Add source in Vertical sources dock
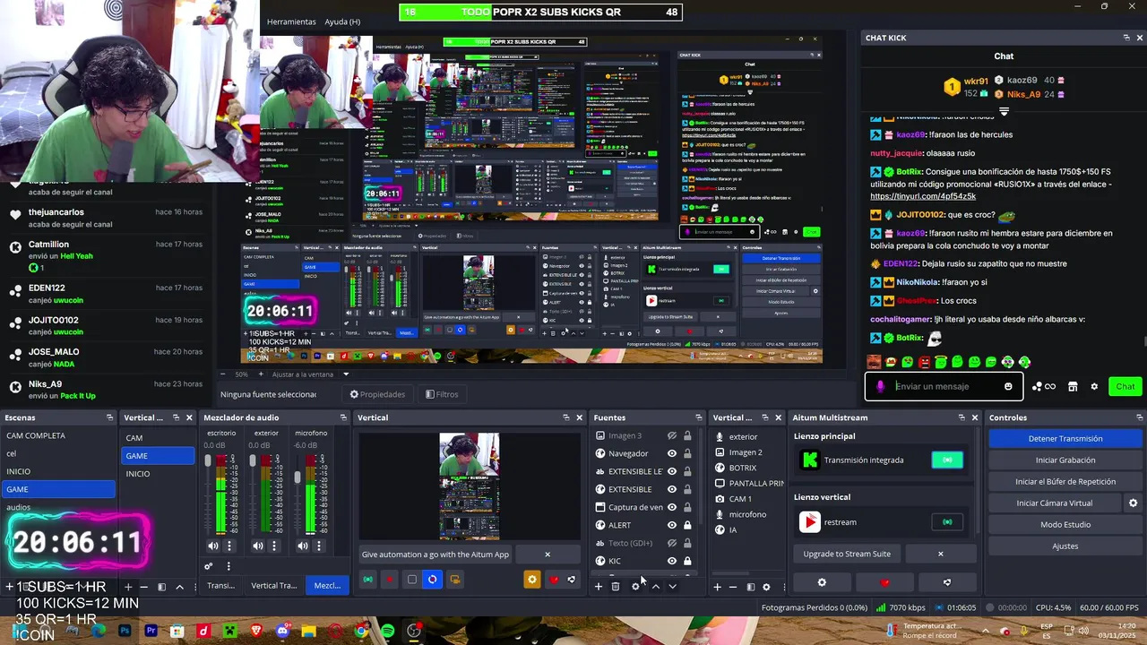1147x645 pixels. (717, 587)
